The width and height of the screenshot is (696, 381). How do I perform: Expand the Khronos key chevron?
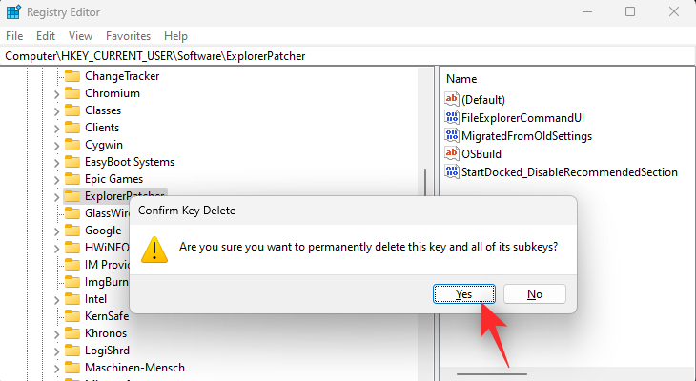pyautogui.click(x=56, y=333)
